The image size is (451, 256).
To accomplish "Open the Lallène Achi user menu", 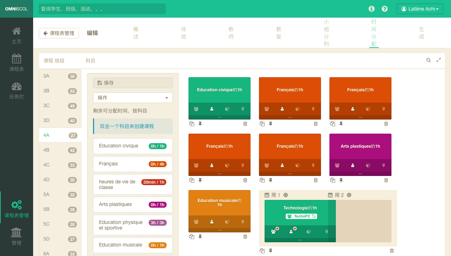I will coord(420,9).
